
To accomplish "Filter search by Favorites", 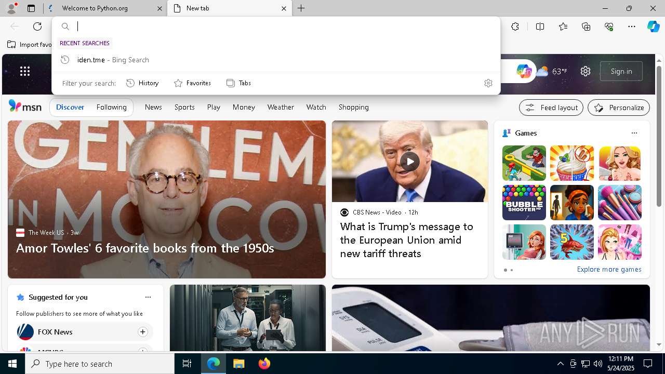I will tap(192, 83).
